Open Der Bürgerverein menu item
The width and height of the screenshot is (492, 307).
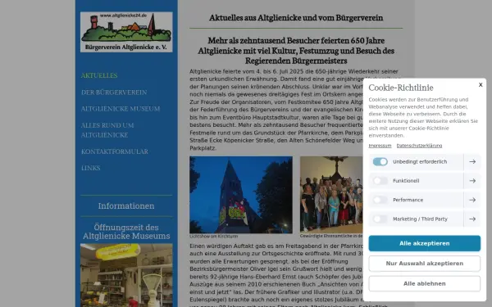tap(114, 93)
